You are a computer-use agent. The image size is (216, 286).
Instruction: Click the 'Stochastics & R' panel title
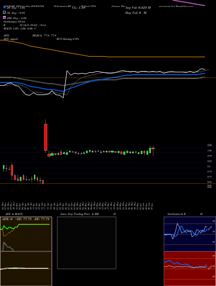point(177,214)
